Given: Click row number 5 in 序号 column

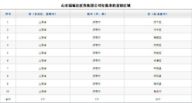Looking at the screenshot, I should [8, 53].
